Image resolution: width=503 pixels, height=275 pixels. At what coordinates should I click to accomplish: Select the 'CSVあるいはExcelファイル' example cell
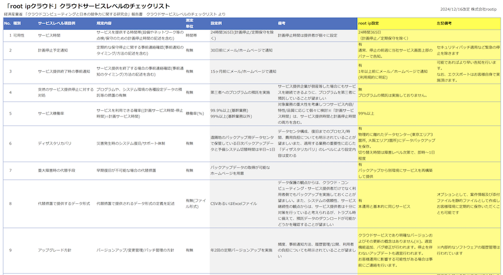point(233,203)
